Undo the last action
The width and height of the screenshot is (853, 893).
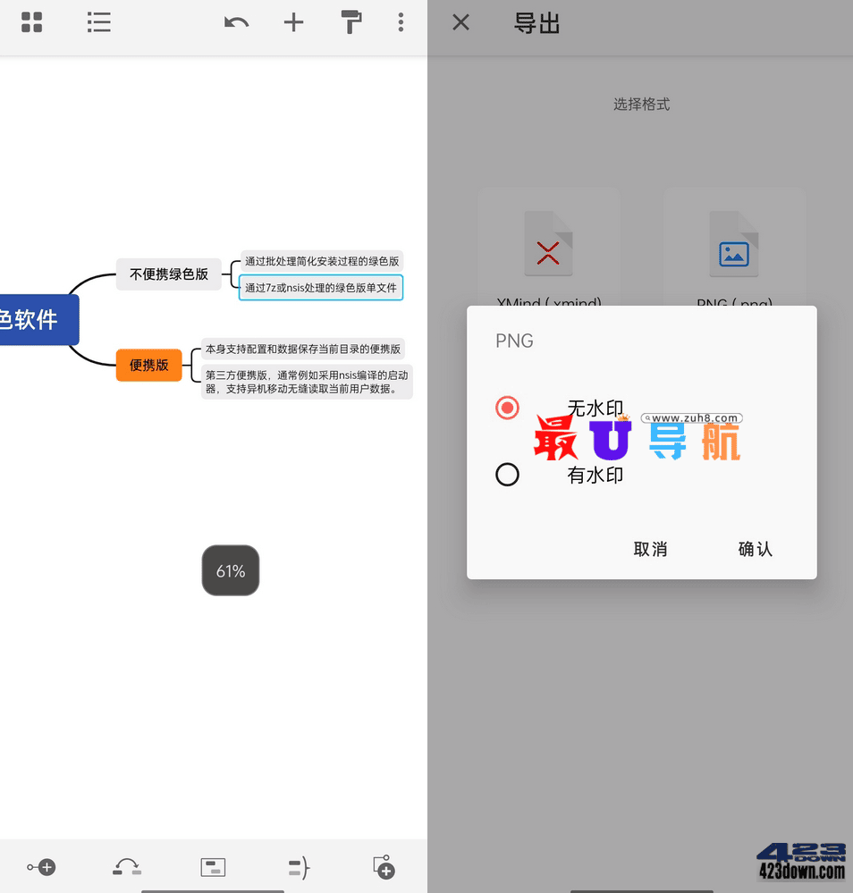[x=236, y=23]
